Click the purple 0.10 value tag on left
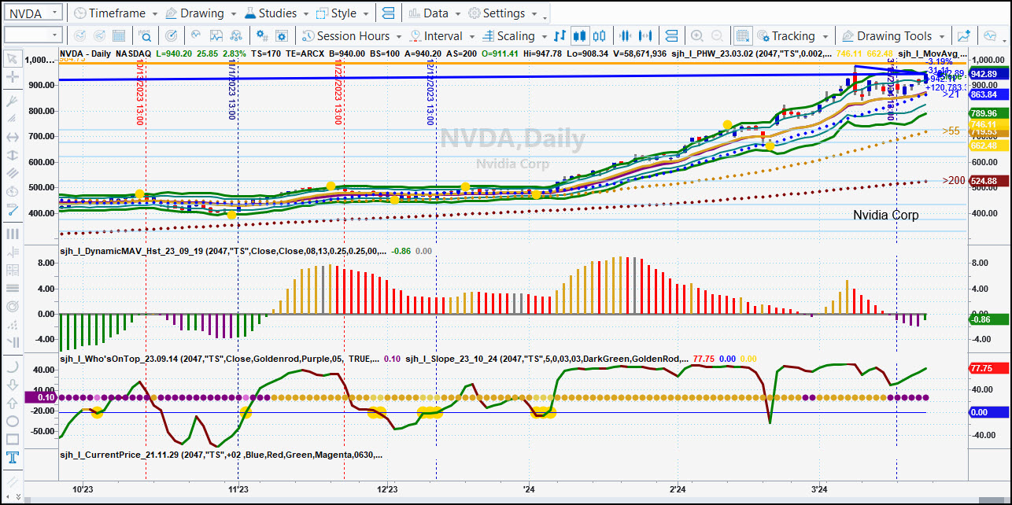The image size is (1012, 505). click(42, 398)
